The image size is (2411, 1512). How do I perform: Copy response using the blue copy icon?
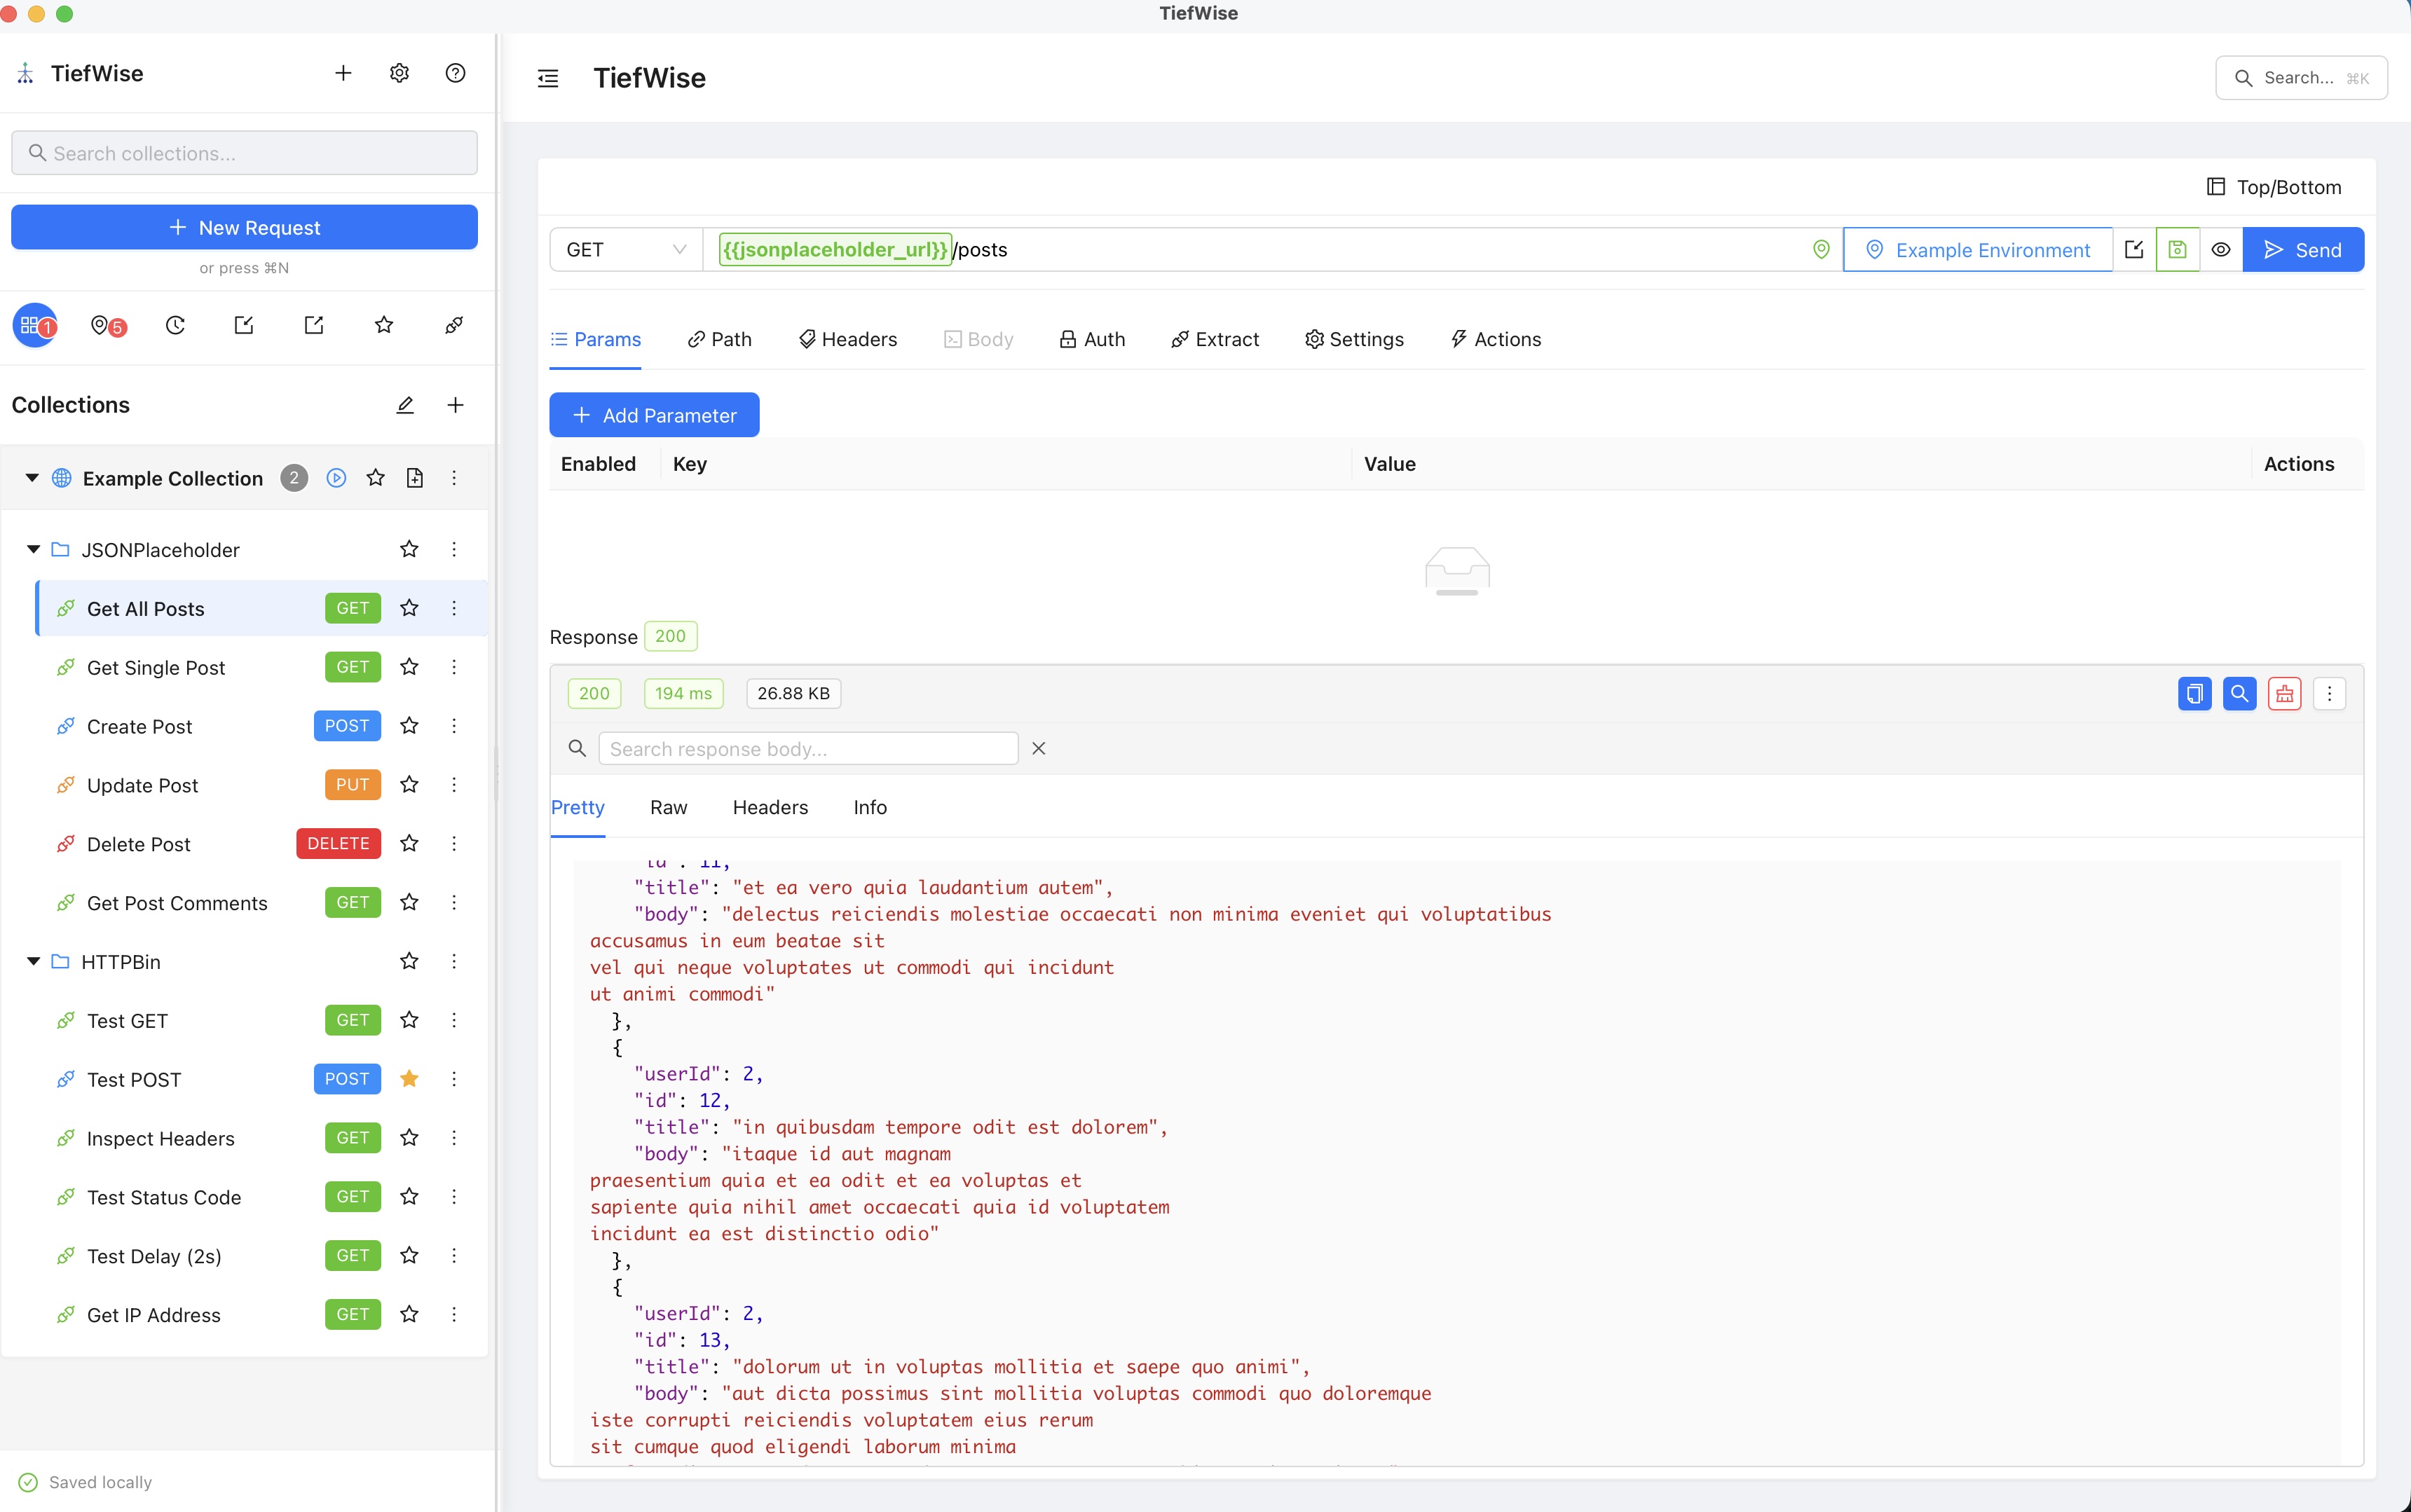(x=2194, y=694)
